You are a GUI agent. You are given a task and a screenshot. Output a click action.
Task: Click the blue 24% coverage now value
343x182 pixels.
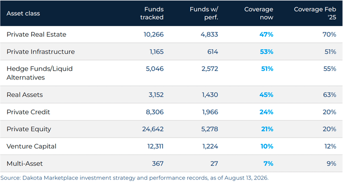tap(266, 112)
